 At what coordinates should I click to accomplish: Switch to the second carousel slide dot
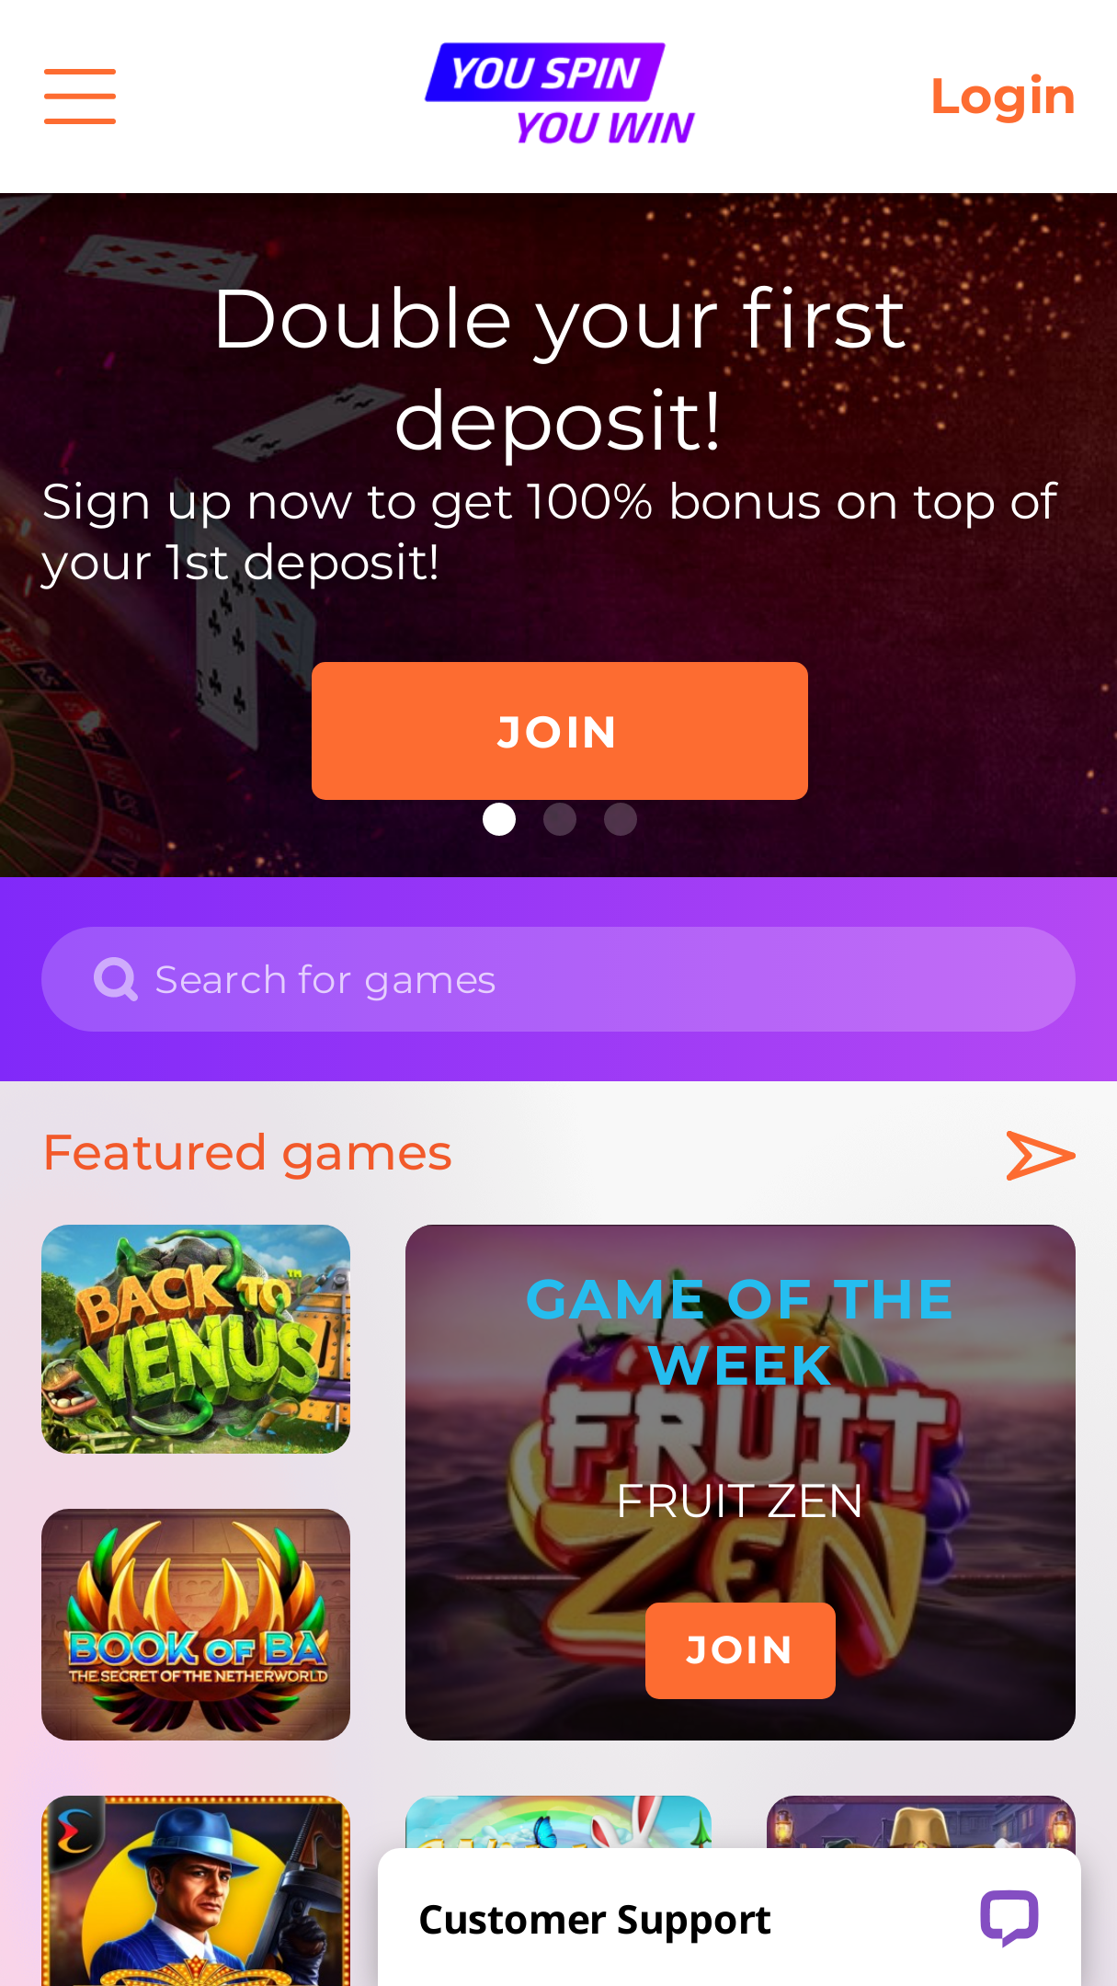(560, 819)
